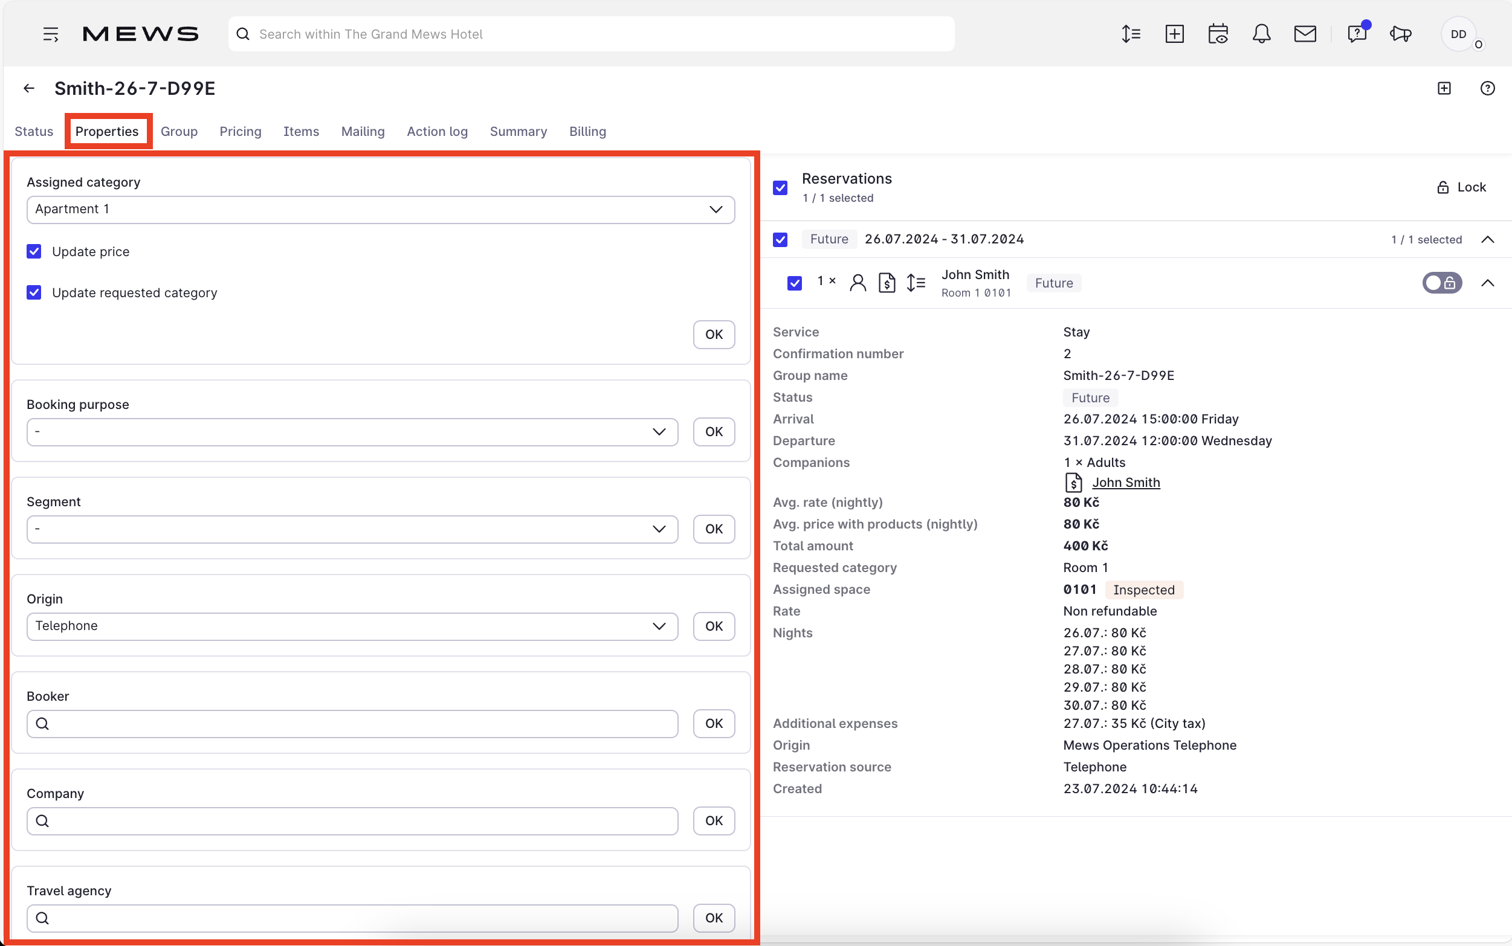The image size is (1512, 946).
Task: Toggle the reservation lock switch
Action: (x=1443, y=282)
